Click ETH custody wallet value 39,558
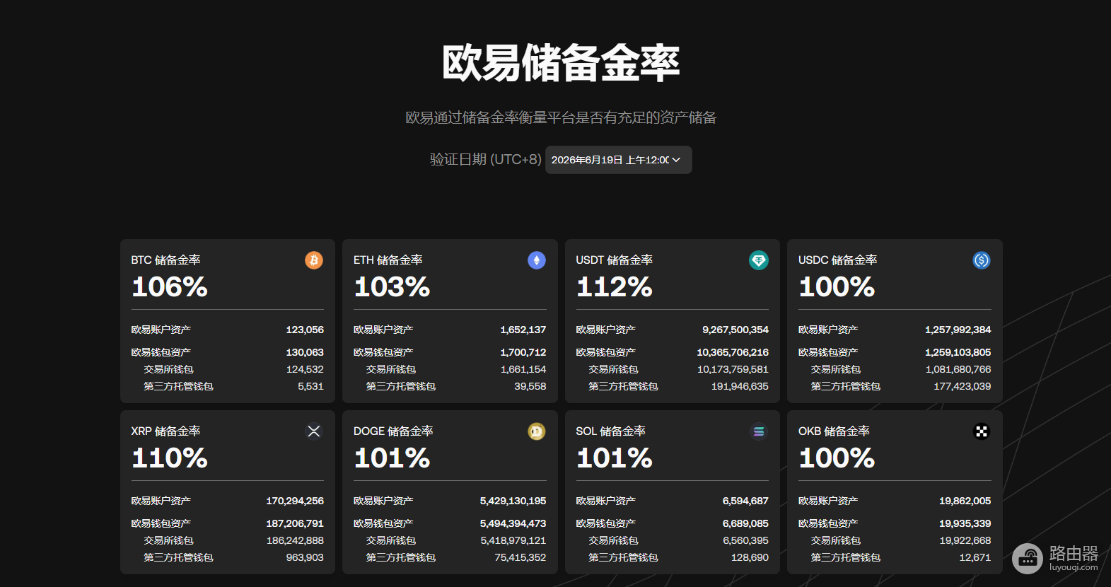1111x587 pixels. tap(530, 386)
